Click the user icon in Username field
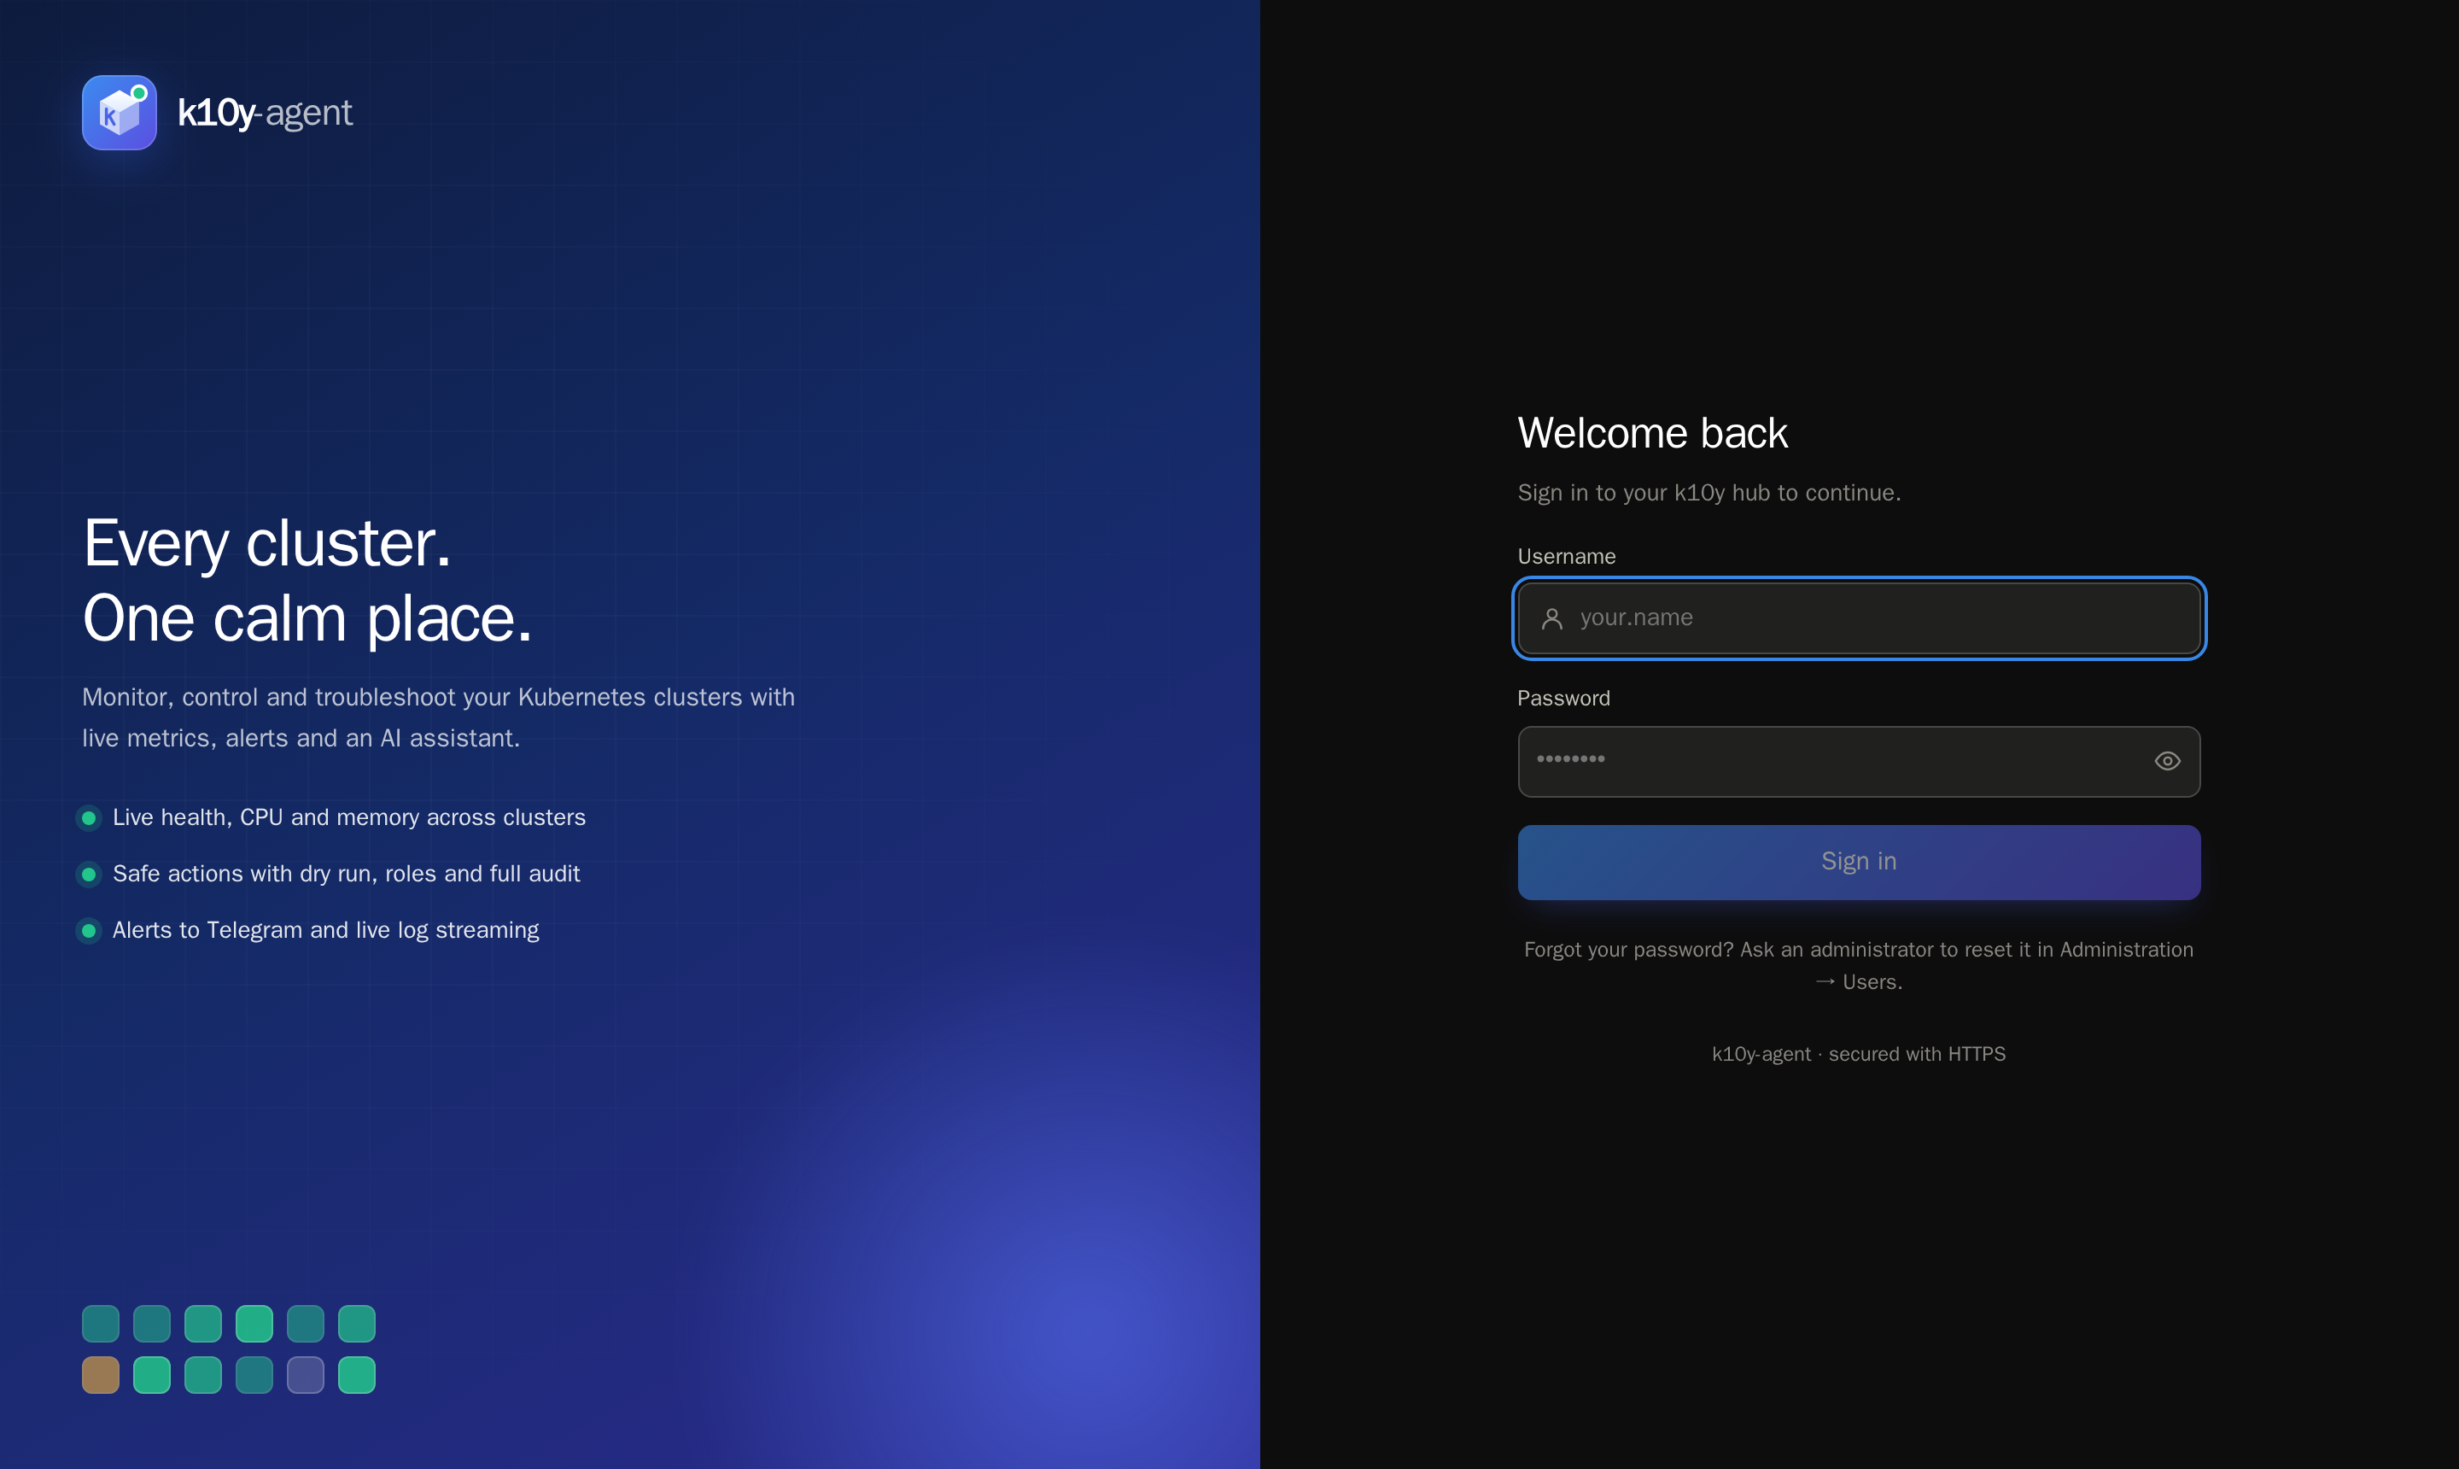The image size is (2459, 1469). (1551, 618)
